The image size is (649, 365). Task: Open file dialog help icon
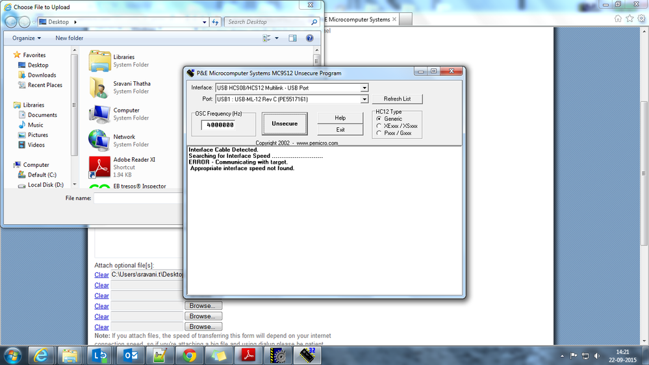click(x=309, y=38)
